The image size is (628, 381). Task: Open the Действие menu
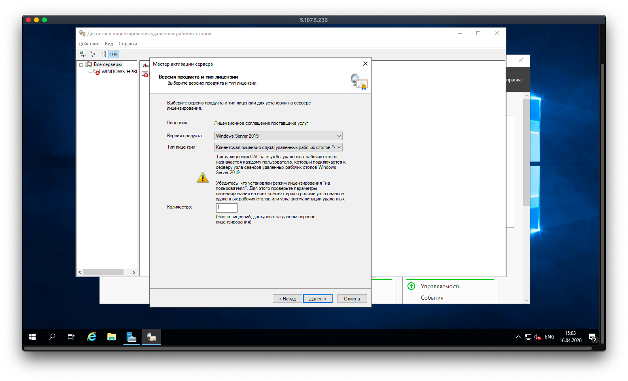point(89,44)
